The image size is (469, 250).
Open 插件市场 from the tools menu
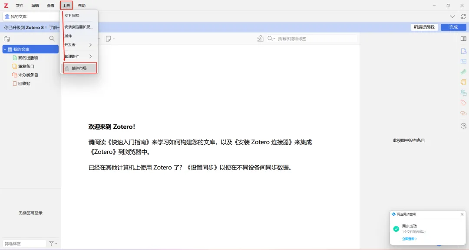click(79, 68)
